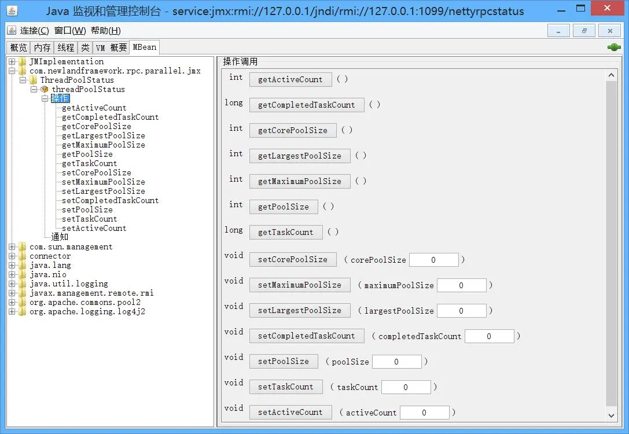Click the setCompletedTaskCount operation button
Viewport: 629px width, 434px height.
click(x=307, y=336)
